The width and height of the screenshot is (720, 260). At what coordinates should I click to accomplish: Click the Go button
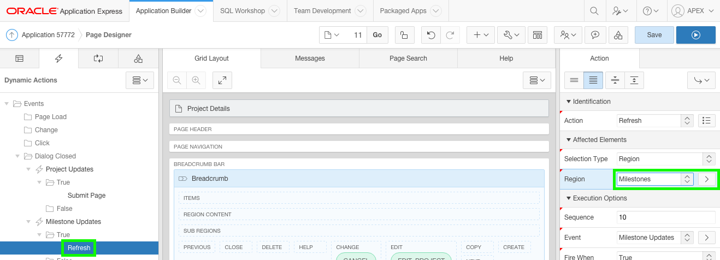click(x=377, y=35)
